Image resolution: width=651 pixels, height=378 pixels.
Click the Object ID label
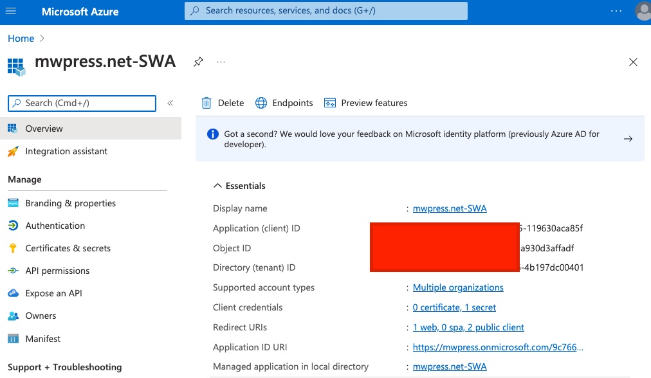point(232,248)
